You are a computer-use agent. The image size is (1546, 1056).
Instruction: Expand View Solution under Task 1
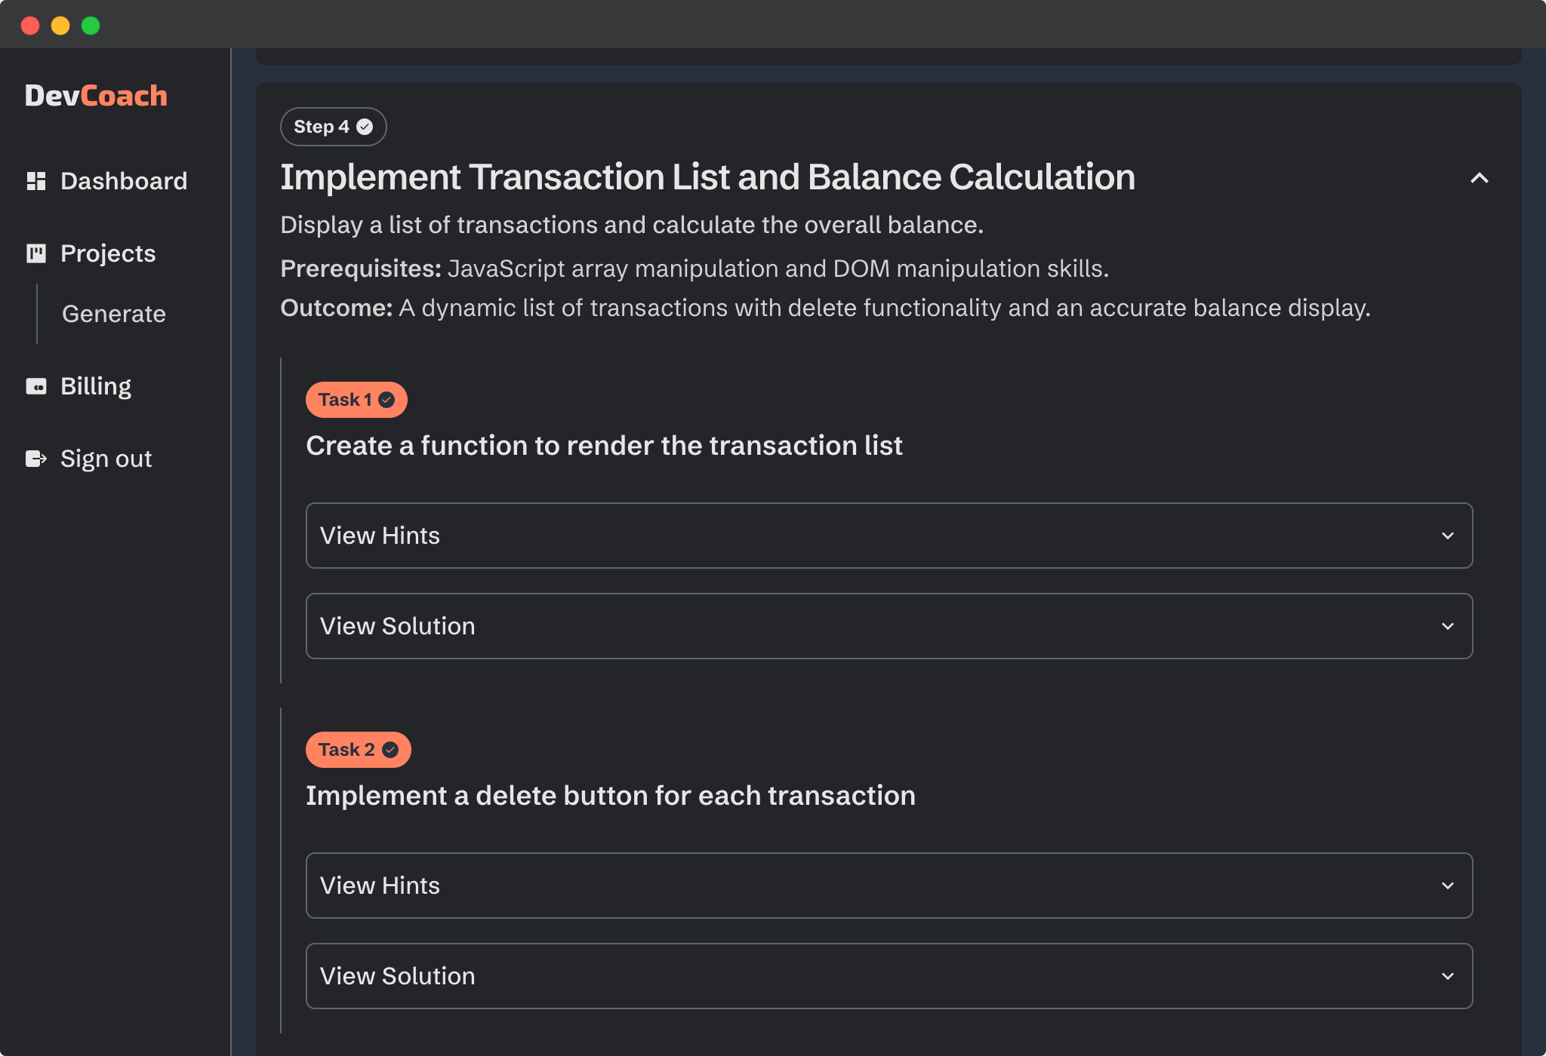(x=887, y=626)
